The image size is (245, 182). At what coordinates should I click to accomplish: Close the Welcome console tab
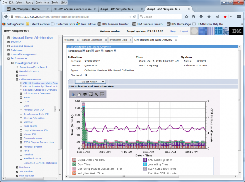click(x=78, y=40)
